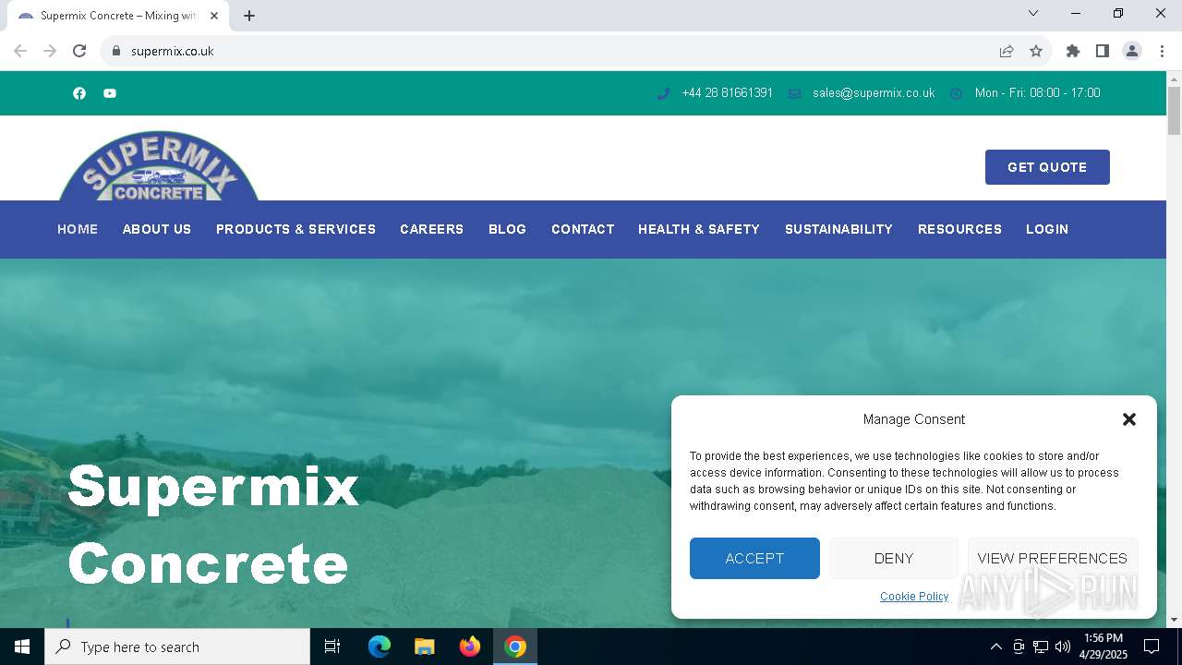Open the Supermix Facebook page icon
Screen dimensions: 1182x665
pyautogui.click(x=79, y=93)
